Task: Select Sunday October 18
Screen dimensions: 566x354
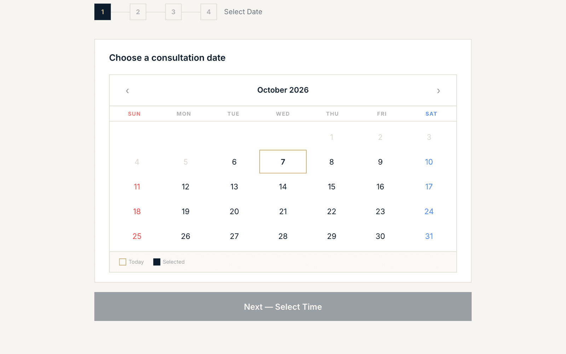Action: click(x=137, y=211)
